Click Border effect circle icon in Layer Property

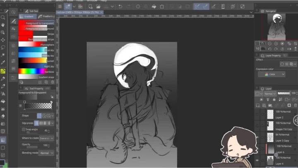pyautogui.click(x=282, y=64)
